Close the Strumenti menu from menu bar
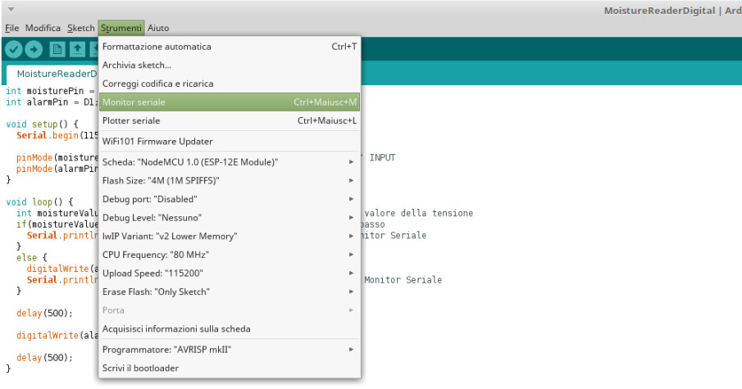 121,28
